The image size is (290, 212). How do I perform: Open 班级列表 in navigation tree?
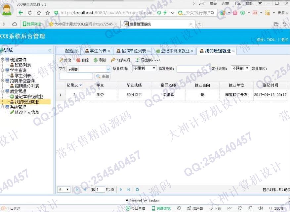[x=22, y=65]
